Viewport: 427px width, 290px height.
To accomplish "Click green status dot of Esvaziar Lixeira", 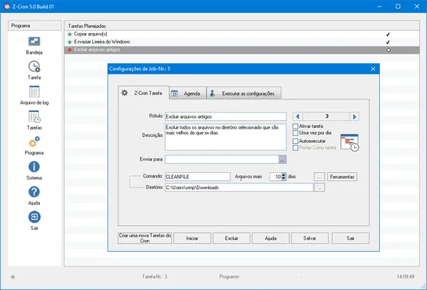I will [70, 42].
